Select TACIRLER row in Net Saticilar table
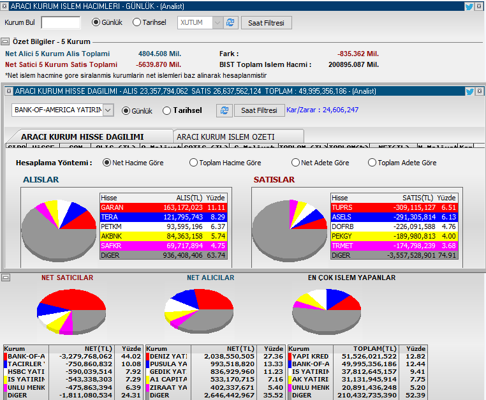 (x=73, y=364)
